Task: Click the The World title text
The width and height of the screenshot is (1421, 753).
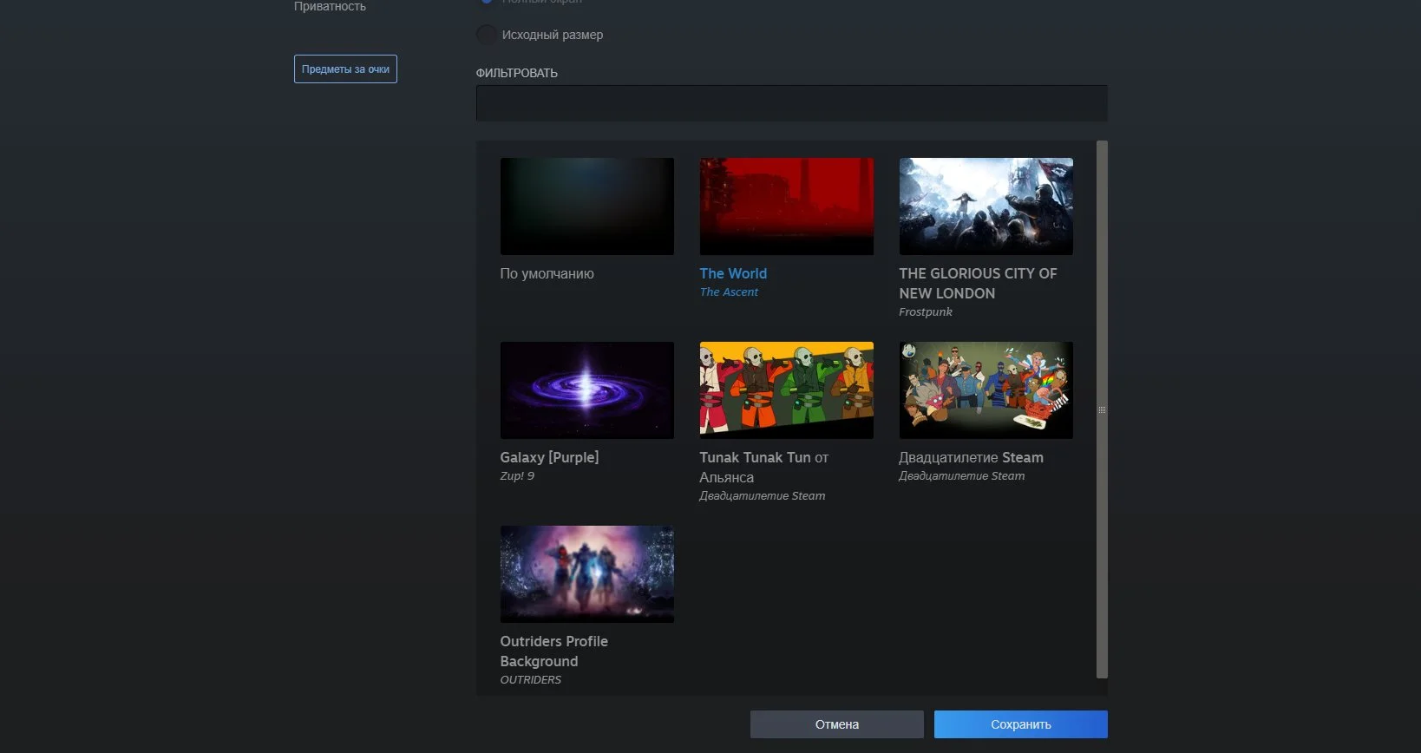Action: click(x=733, y=273)
